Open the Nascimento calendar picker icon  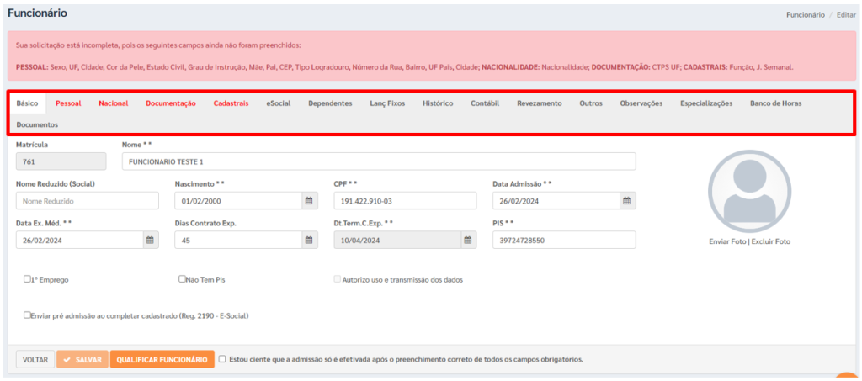pos(309,201)
